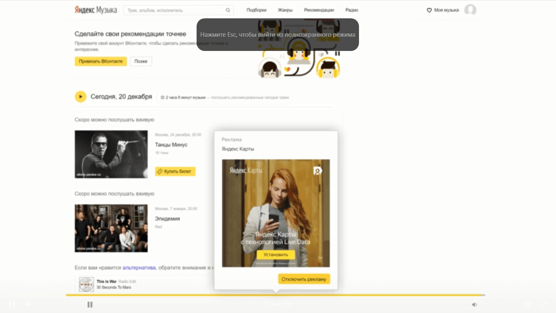Open the Эпидемия band photo
556x313 pixels.
(111, 228)
